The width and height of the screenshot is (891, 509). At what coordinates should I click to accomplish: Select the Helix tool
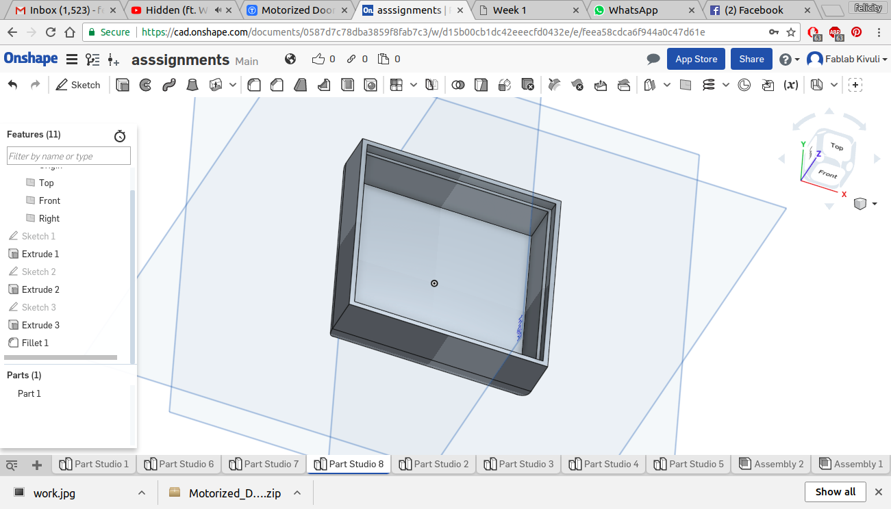tap(709, 85)
